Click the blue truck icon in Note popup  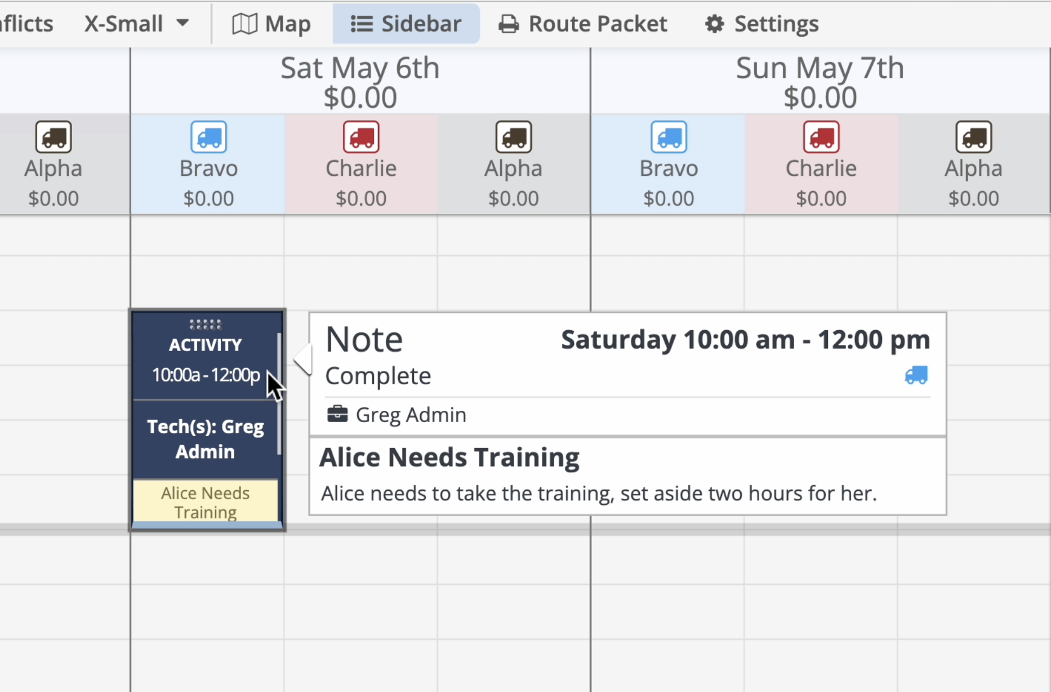tap(916, 375)
